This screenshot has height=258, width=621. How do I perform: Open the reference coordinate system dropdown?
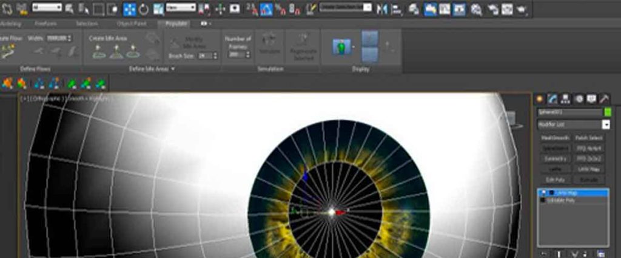click(181, 7)
